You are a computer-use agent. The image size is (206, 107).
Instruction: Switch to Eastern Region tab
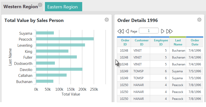click(64, 7)
